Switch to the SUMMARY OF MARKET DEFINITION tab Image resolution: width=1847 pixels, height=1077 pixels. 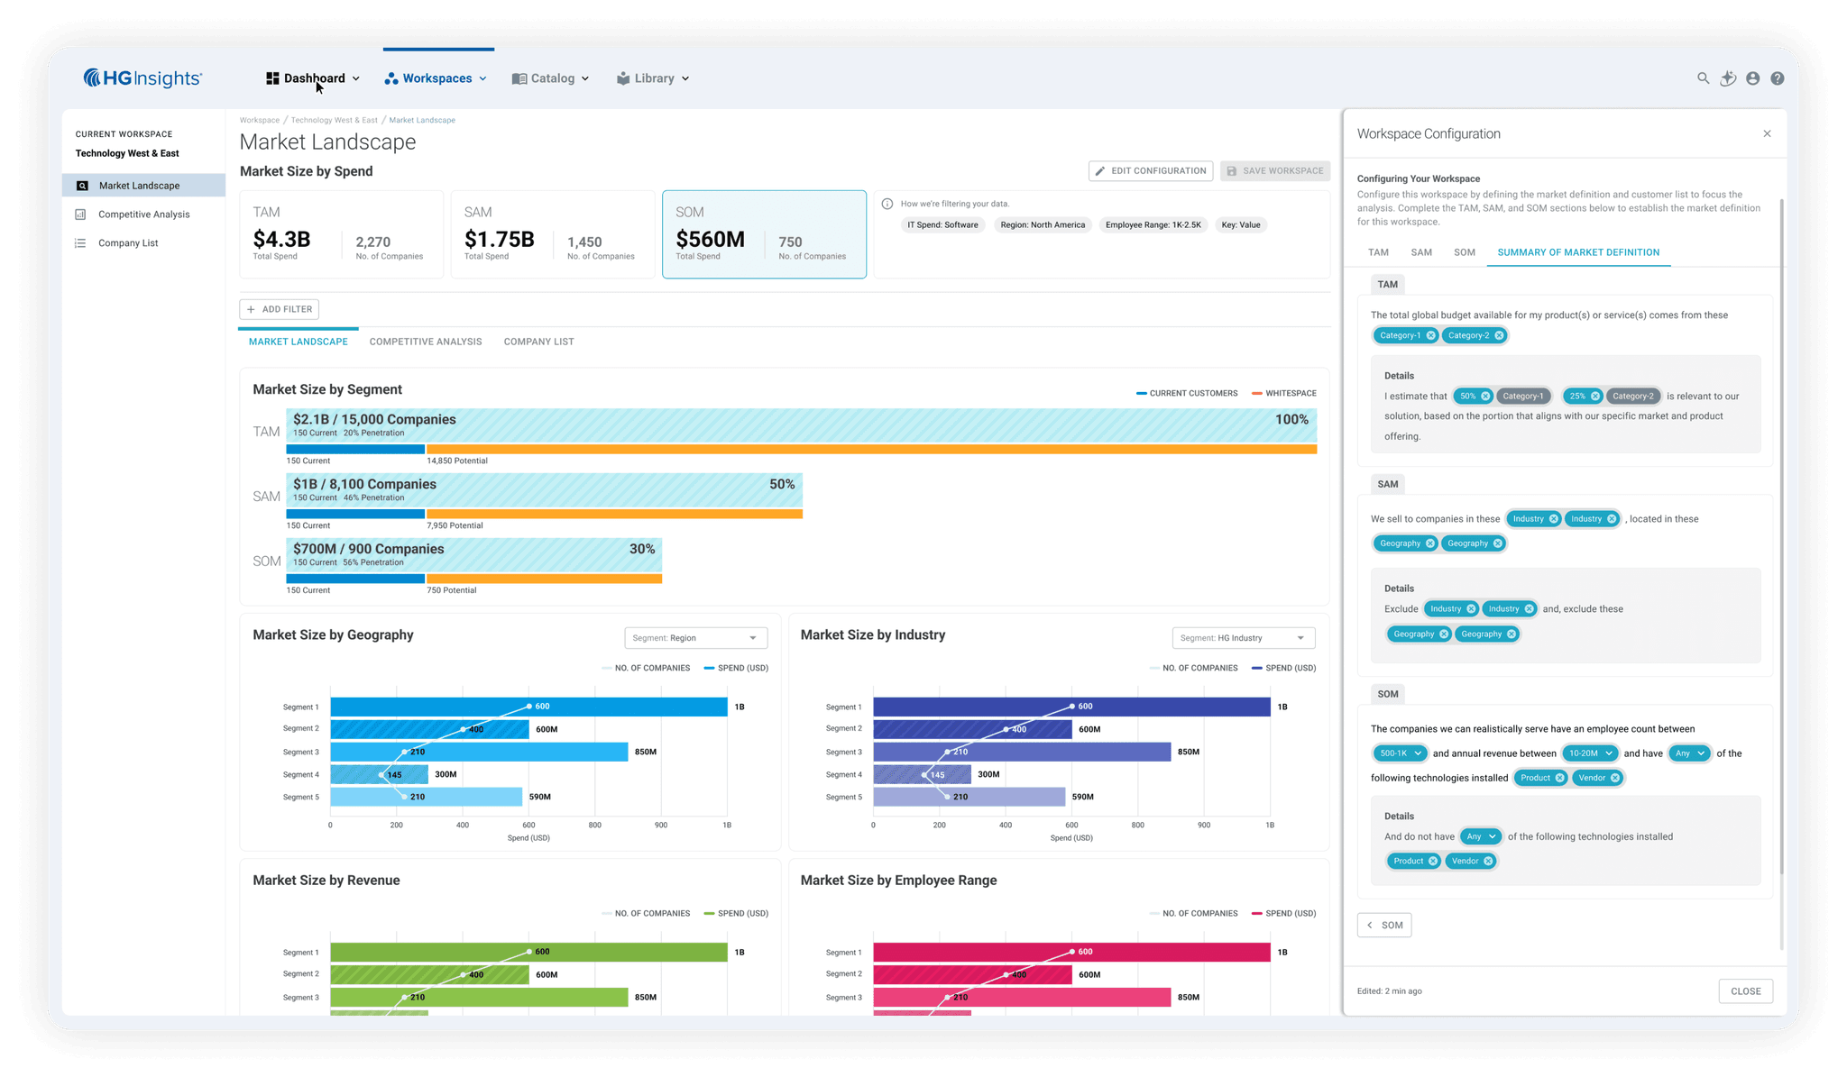tap(1578, 252)
